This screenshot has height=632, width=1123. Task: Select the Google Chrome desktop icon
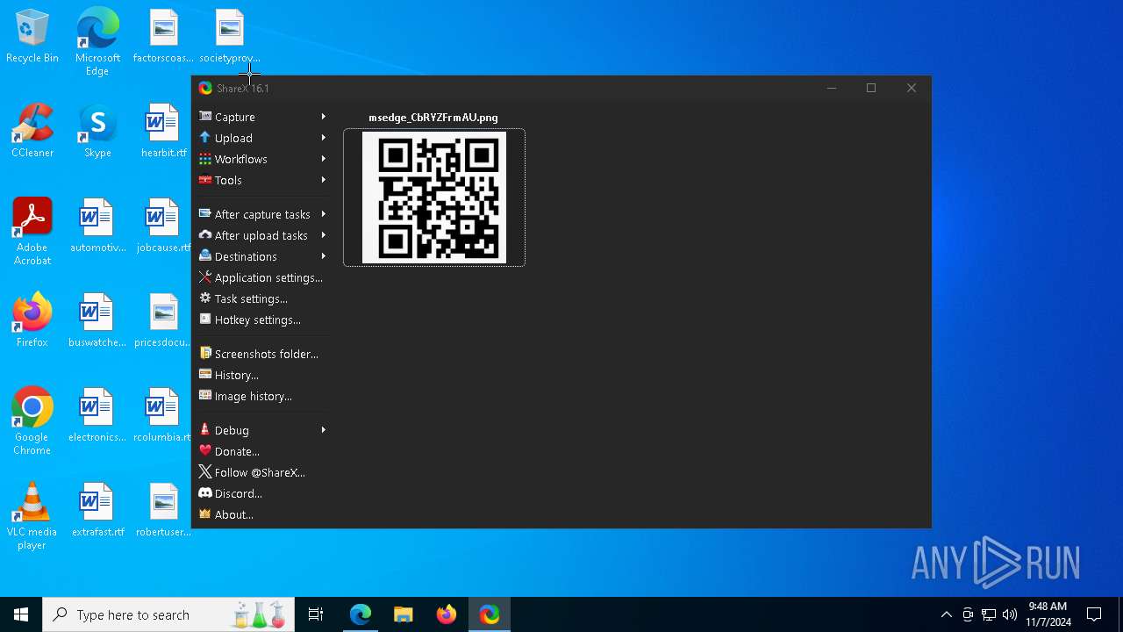(32, 421)
